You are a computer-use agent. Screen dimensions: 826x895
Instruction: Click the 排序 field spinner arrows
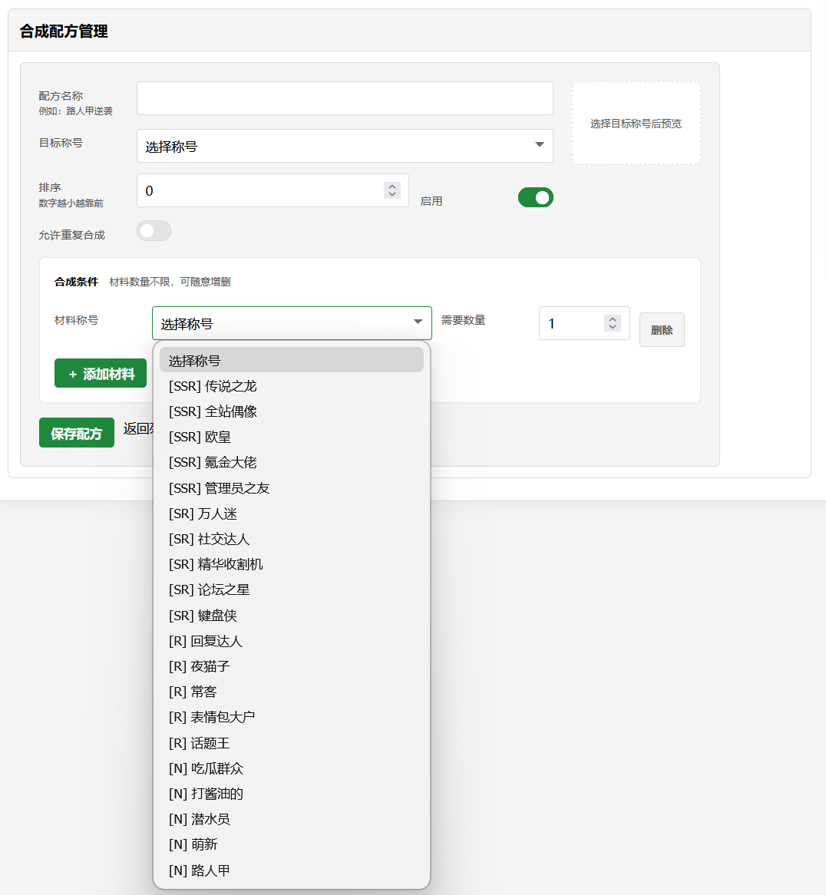(392, 190)
